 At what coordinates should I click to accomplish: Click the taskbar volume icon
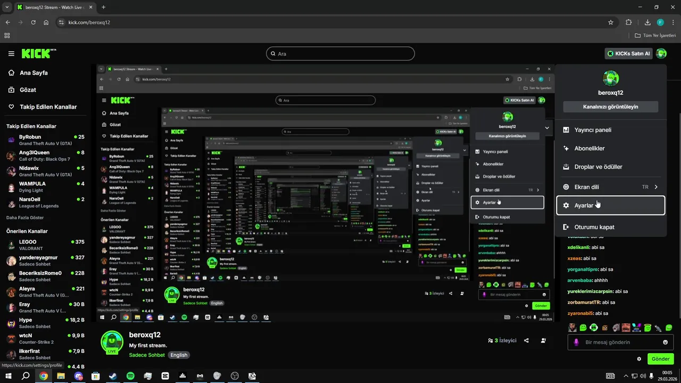(642, 376)
